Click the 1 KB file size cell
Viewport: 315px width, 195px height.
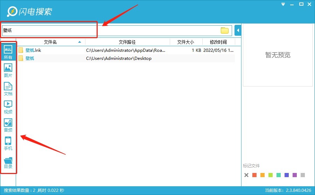(x=196, y=50)
